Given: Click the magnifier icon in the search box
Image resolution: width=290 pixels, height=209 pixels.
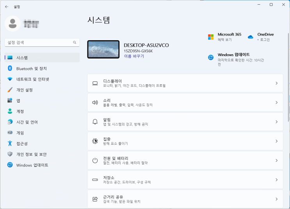Looking at the screenshot, I should coord(75,43).
